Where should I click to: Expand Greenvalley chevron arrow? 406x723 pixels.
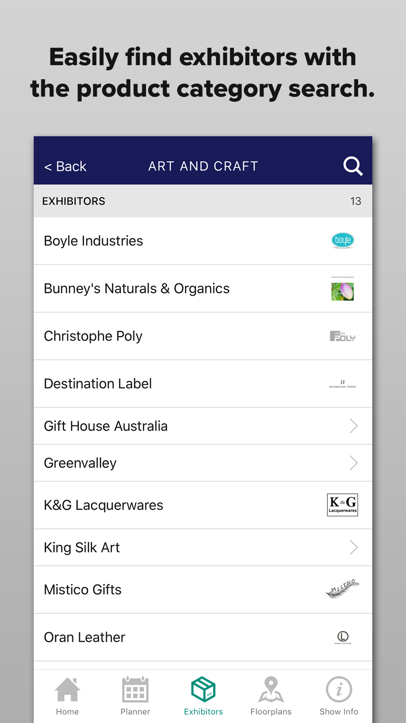(354, 463)
